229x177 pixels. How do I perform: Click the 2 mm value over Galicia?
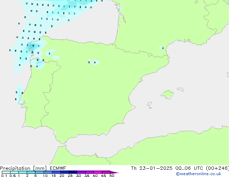point(33,46)
